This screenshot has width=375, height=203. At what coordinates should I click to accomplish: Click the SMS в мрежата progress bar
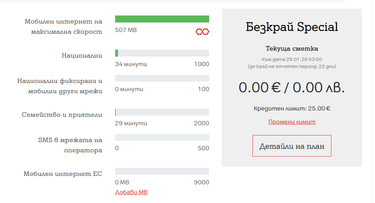pos(162,138)
